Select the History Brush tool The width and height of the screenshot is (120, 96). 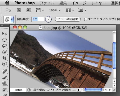[5, 89]
